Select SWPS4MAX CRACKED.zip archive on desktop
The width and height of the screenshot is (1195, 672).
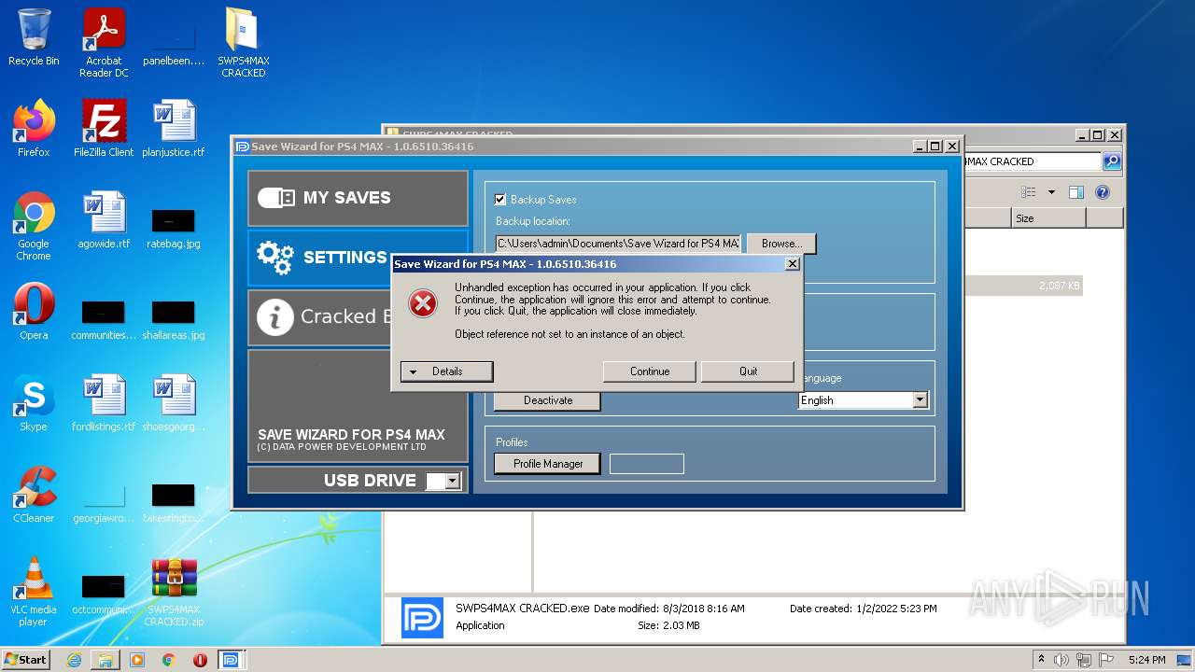click(174, 592)
